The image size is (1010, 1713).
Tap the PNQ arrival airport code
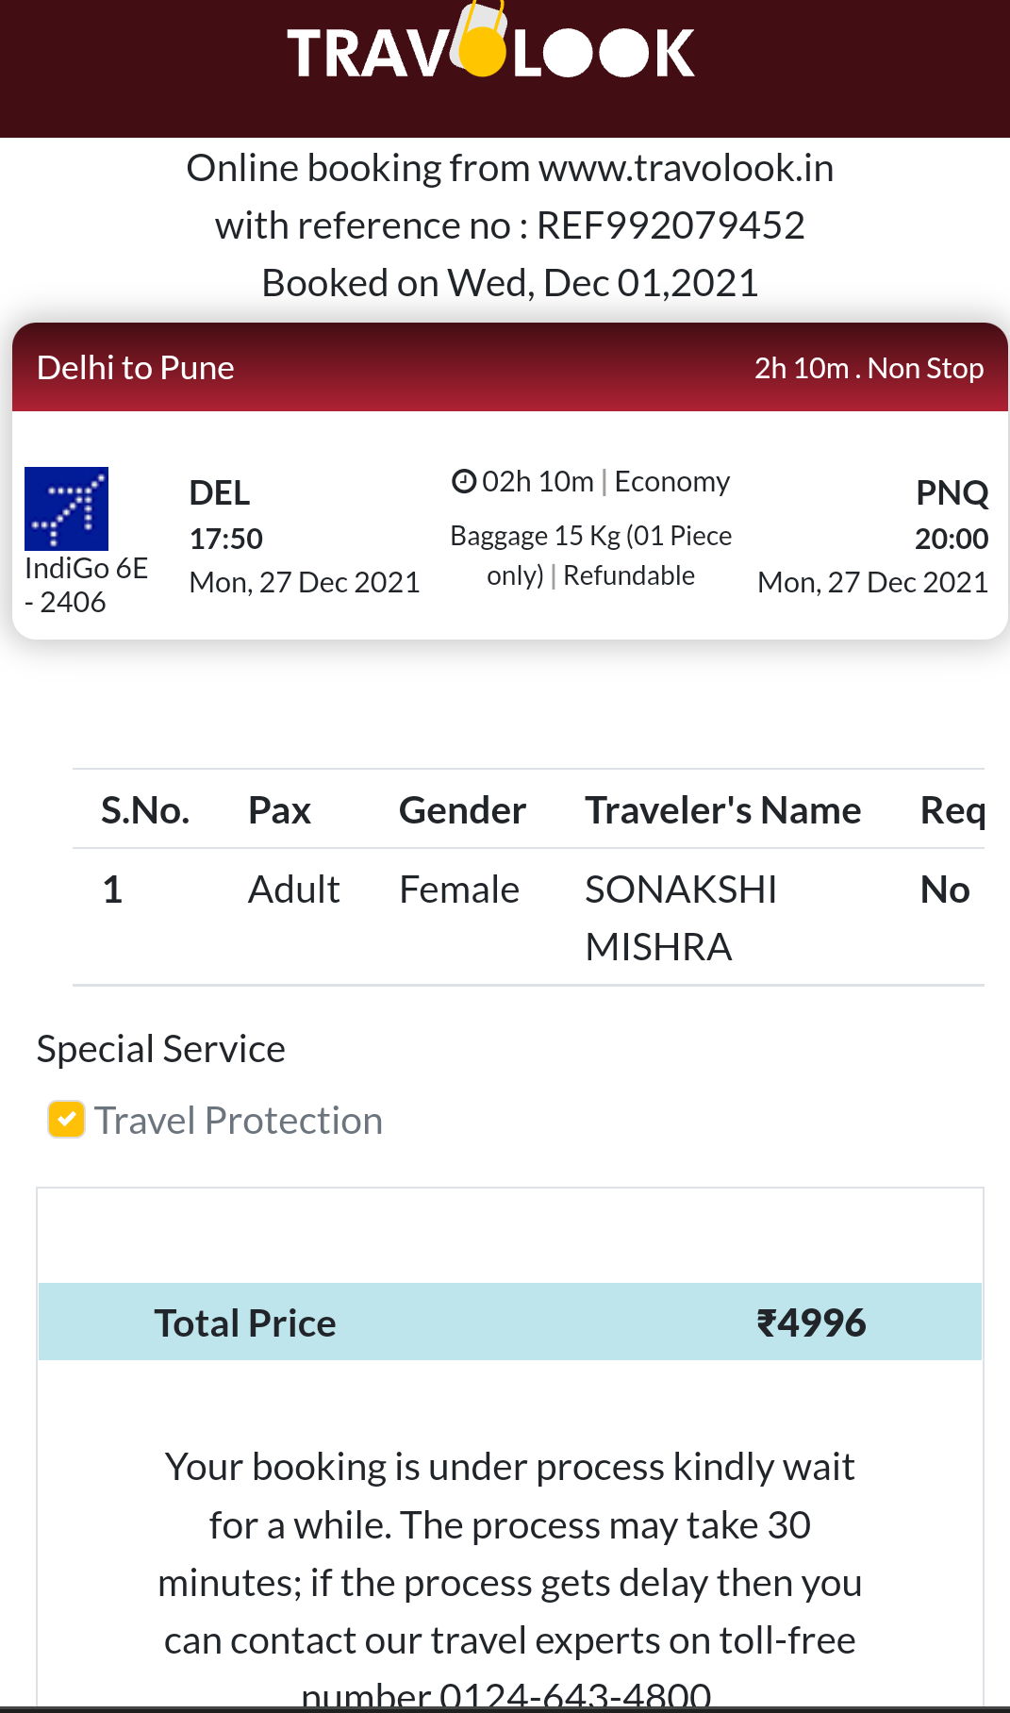[x=952, y=492]
